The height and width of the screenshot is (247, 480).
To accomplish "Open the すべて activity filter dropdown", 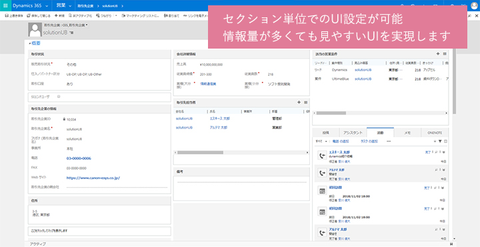I will coord(321,141).
